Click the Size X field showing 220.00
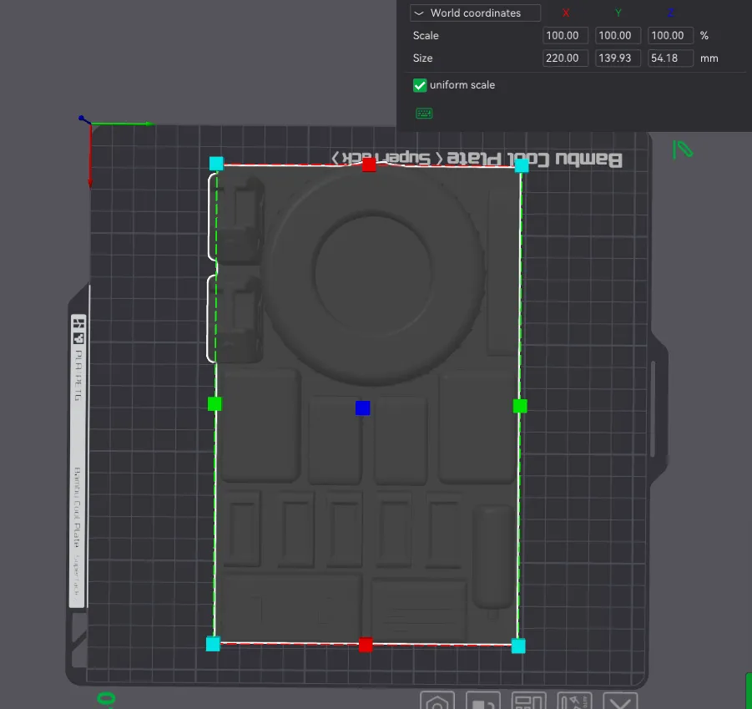This screenshot has height=709, width=752. 566,58
